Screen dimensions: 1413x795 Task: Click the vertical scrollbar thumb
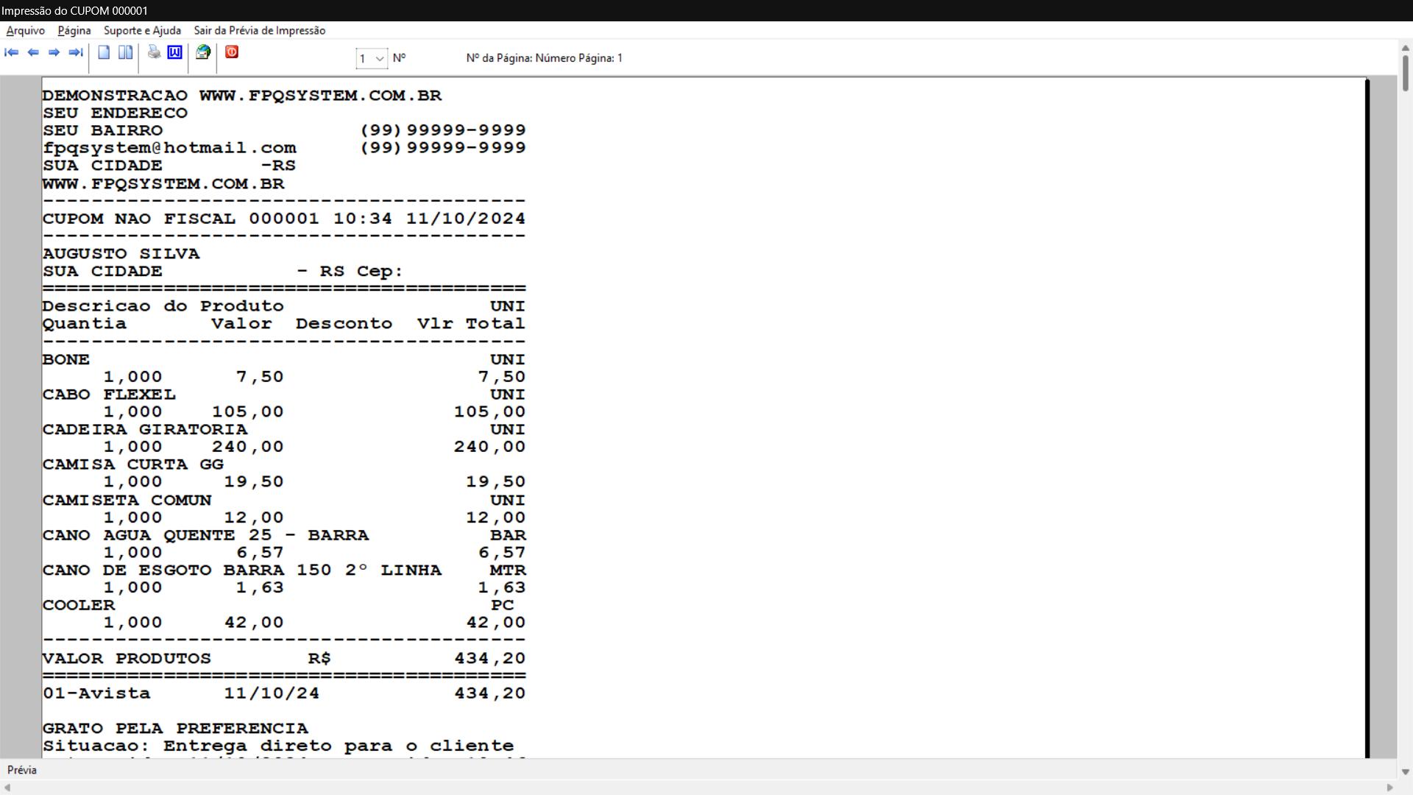click(1405, 73)
